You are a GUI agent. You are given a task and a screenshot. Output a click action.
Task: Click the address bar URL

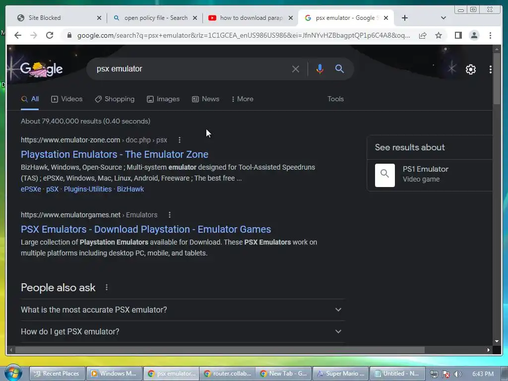[x=244, y=35]
